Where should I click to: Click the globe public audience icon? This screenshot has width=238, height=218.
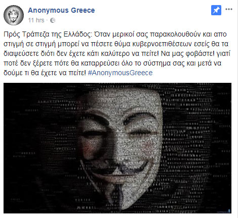[x=53, y=20]
